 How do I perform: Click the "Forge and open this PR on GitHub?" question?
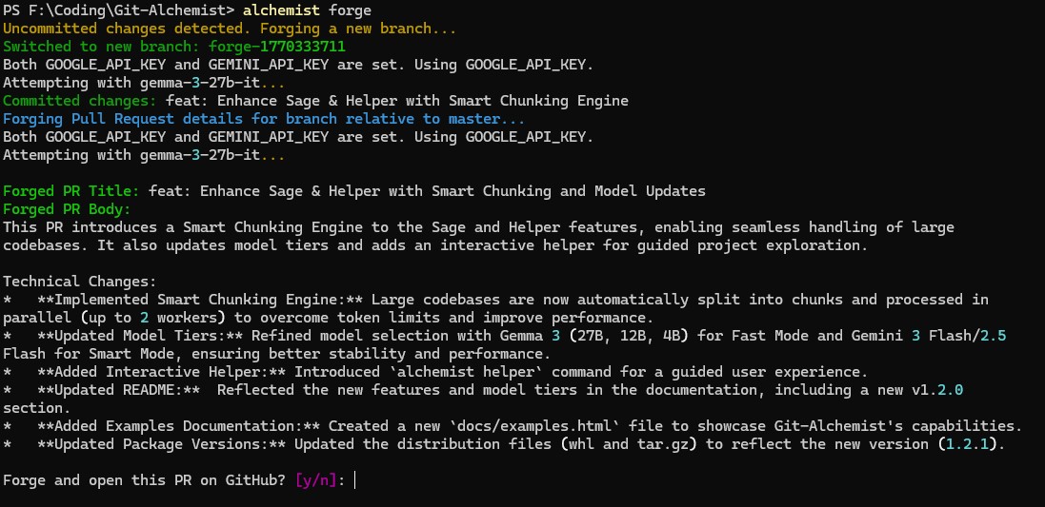point(145,480)
